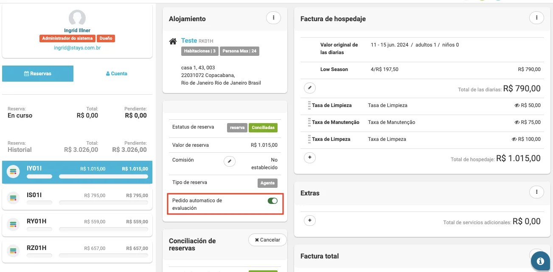Edit the diarias total with pencil icon
The width and height of the screenshot is (553, 272).
pyautogui.click(x=310, y=88)
